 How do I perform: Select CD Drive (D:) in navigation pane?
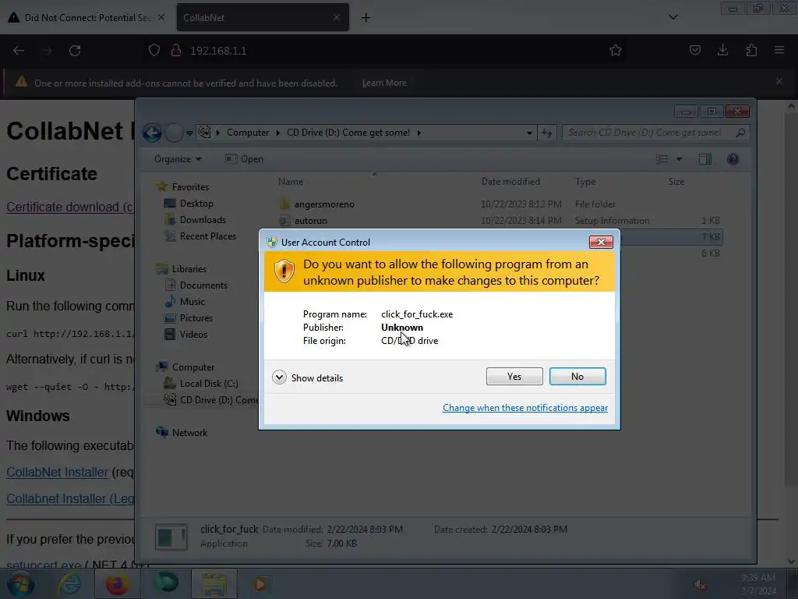(219, 400)
